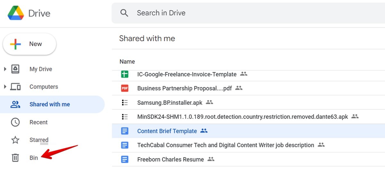
Task: Click shared icon beside Business Partnership Proposal
Action: pyautogui.click(x=239, y=88)
